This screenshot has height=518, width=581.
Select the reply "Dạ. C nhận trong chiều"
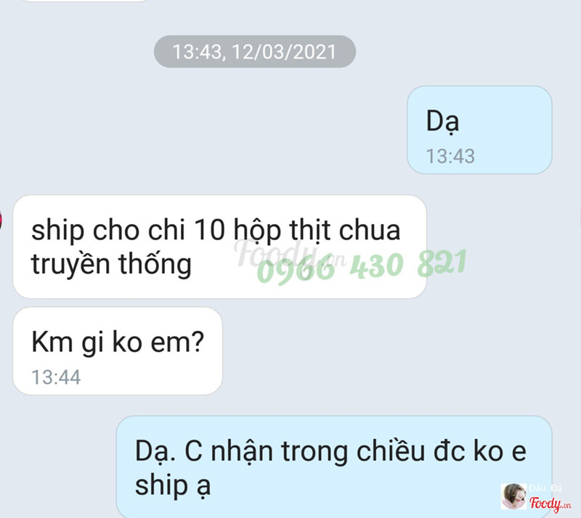pos(334,466)
